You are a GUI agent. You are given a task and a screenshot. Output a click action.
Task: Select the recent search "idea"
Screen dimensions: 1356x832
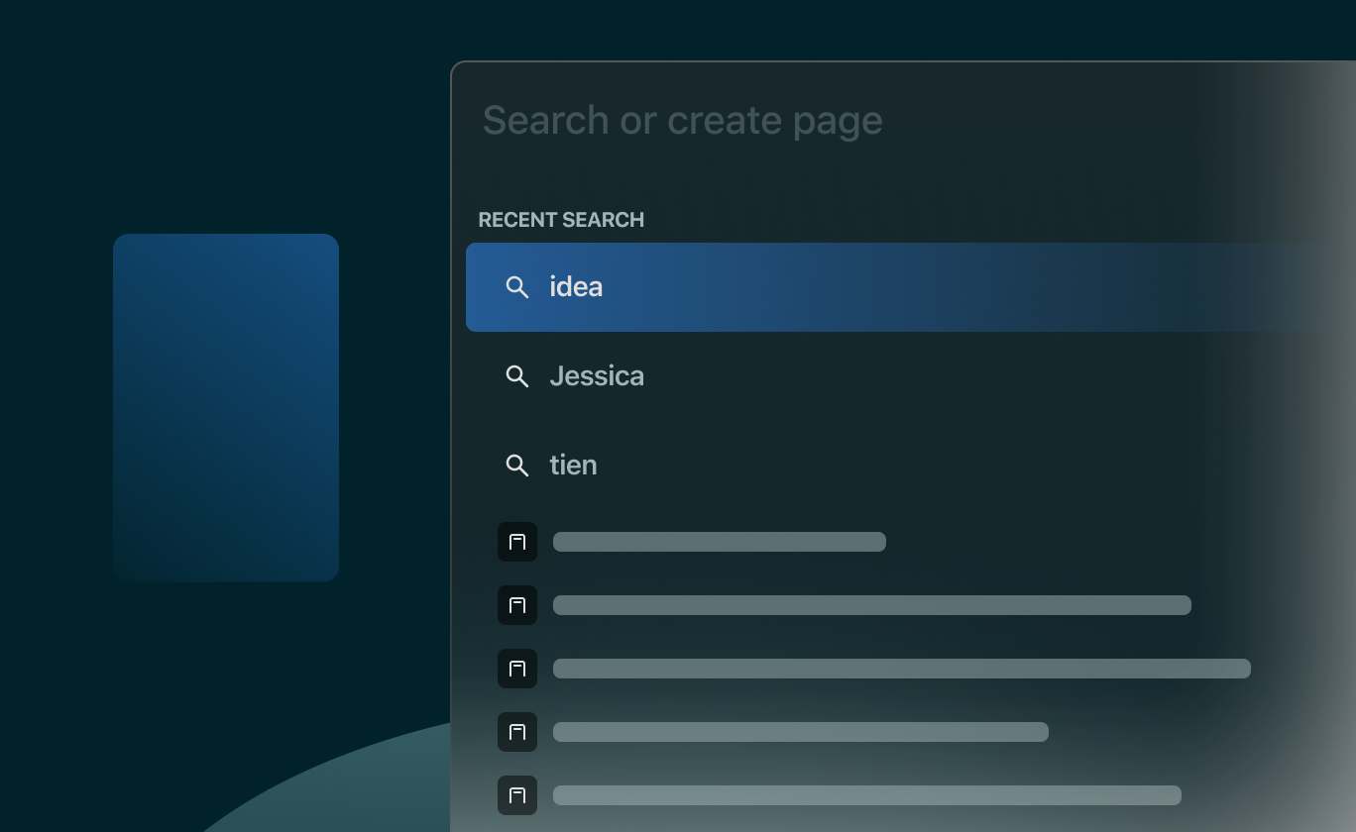point(910,287)
